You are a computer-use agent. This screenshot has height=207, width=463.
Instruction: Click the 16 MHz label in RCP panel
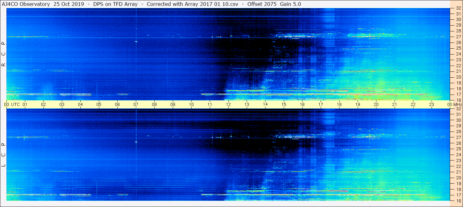(458, 100)
